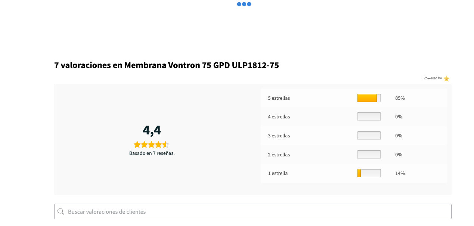Click the 4,4 average rating number

click(x=152, y=130)
